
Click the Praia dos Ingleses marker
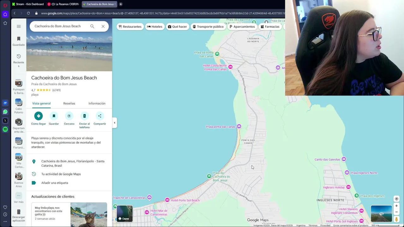coord(357,196)
